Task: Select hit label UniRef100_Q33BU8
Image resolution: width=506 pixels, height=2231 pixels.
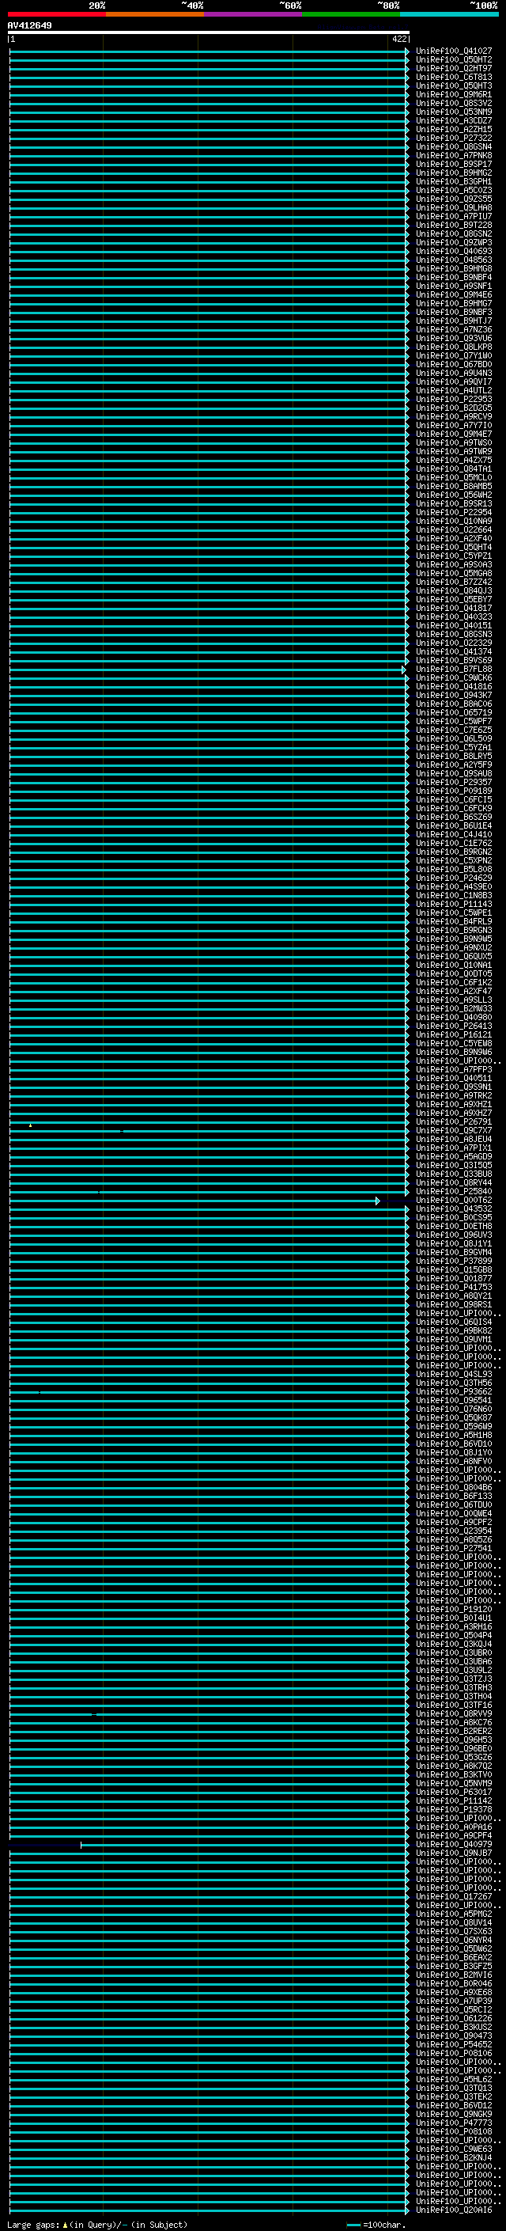Action: [454, 1174]
